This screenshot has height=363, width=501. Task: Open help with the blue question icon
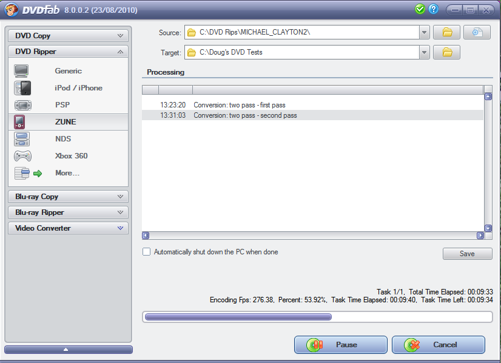(433, 9)
